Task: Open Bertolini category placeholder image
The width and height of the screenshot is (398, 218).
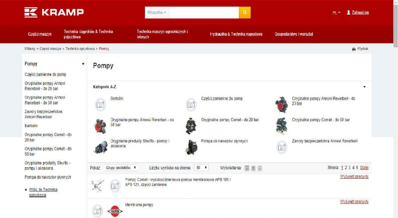Action: [100, 105]
